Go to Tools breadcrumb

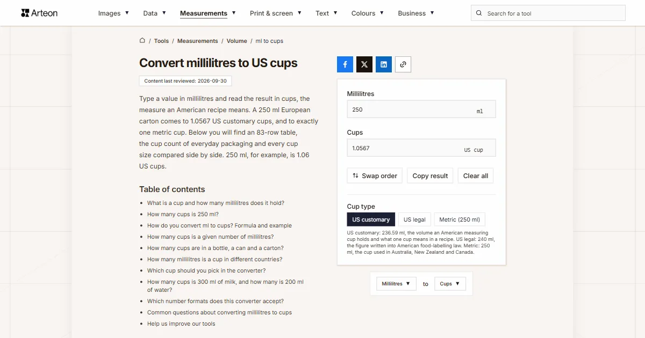pyautogui.click(x=161, y=41)
